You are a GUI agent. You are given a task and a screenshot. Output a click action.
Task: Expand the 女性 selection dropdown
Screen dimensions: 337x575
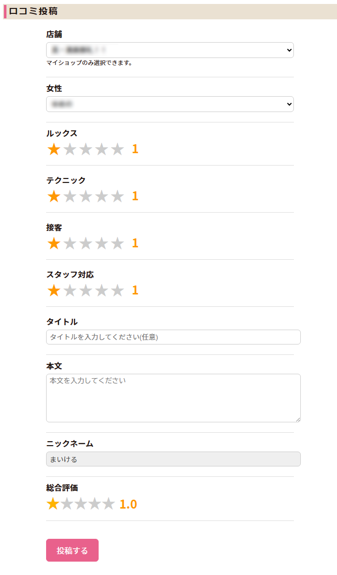[169, 104]
